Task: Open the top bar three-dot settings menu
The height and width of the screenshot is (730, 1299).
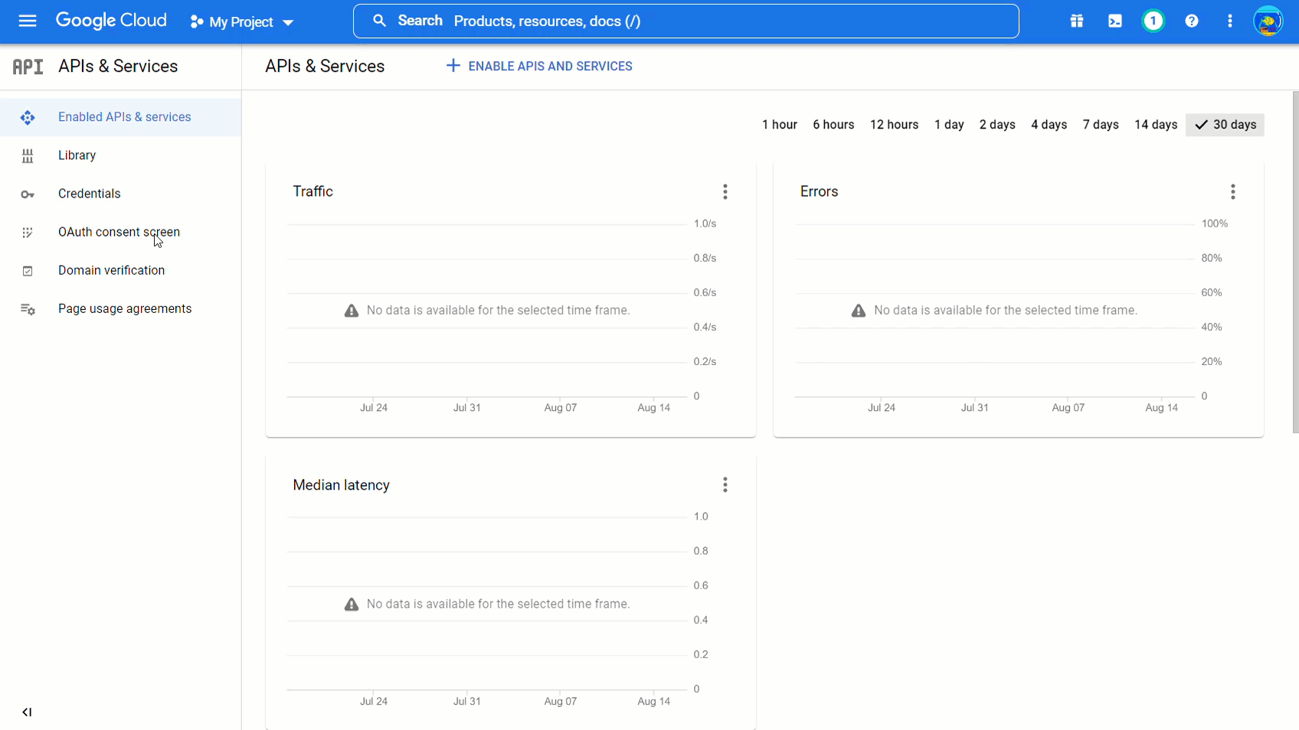Action: point(1229,21)
